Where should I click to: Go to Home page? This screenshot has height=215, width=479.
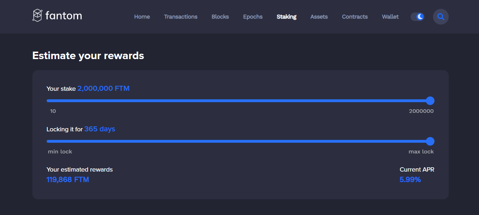coord(142,16)
